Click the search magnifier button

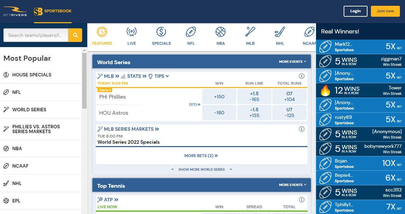coord(75,35)
